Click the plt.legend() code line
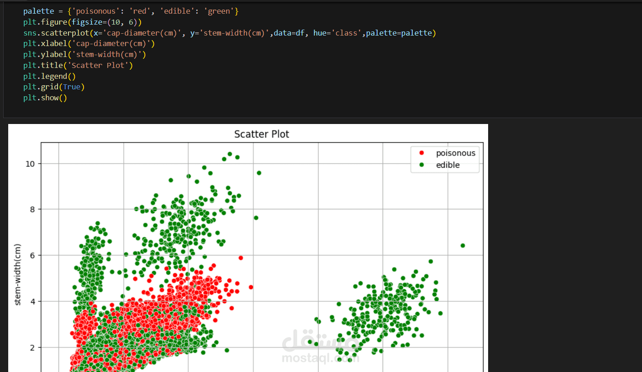 coord(50,76)
